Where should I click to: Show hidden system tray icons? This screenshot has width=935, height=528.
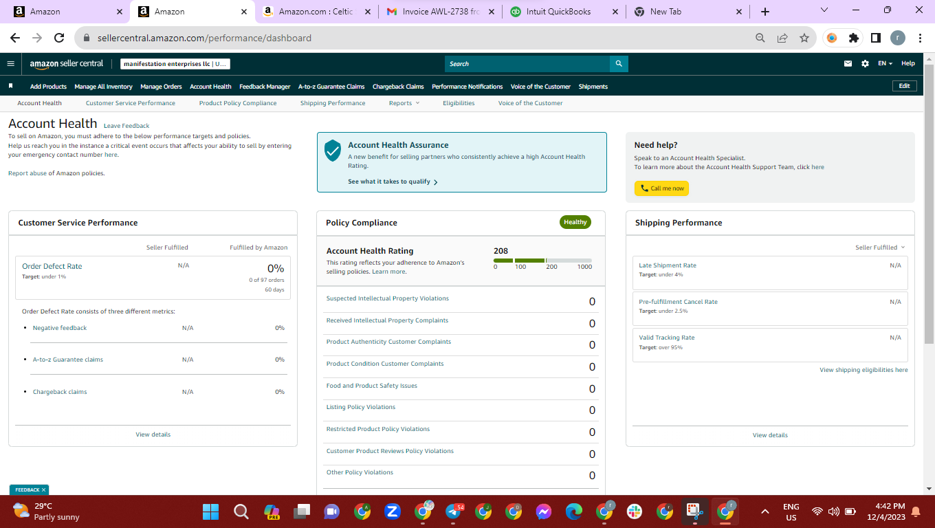coord(764,511)
